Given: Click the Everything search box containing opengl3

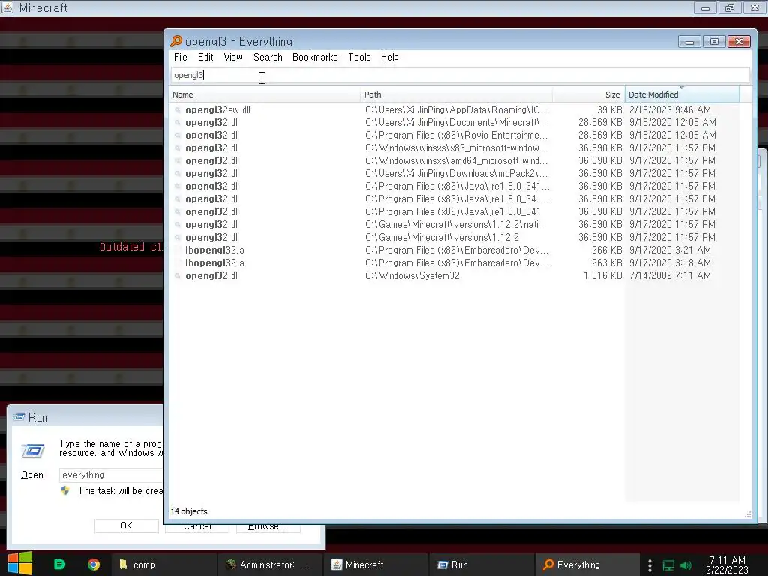Looking at the screenshot, I should (x=460, y=75).
